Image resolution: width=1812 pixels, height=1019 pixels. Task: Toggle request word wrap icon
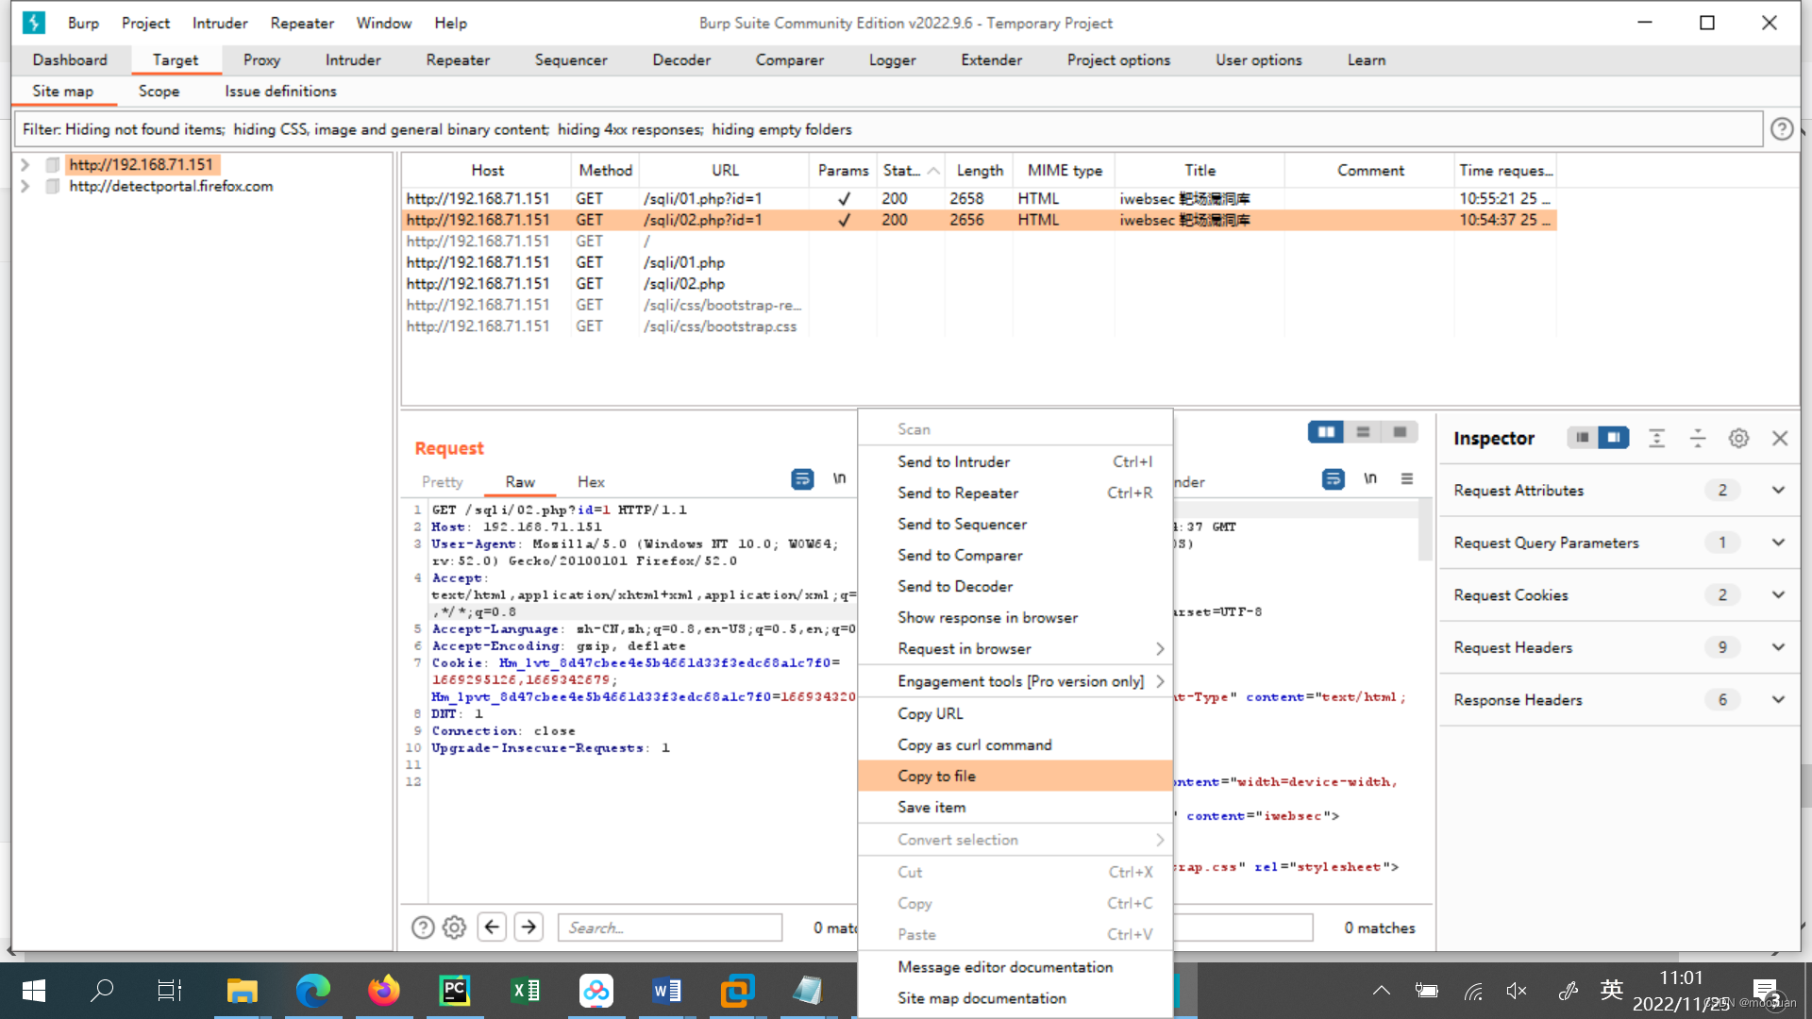802,479
